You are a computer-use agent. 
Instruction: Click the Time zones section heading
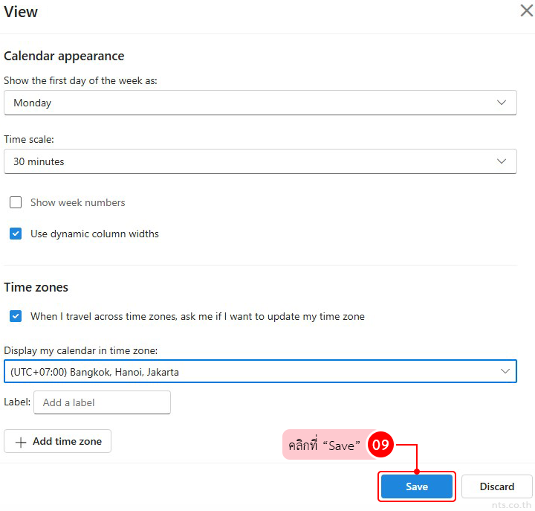point(36,287)
